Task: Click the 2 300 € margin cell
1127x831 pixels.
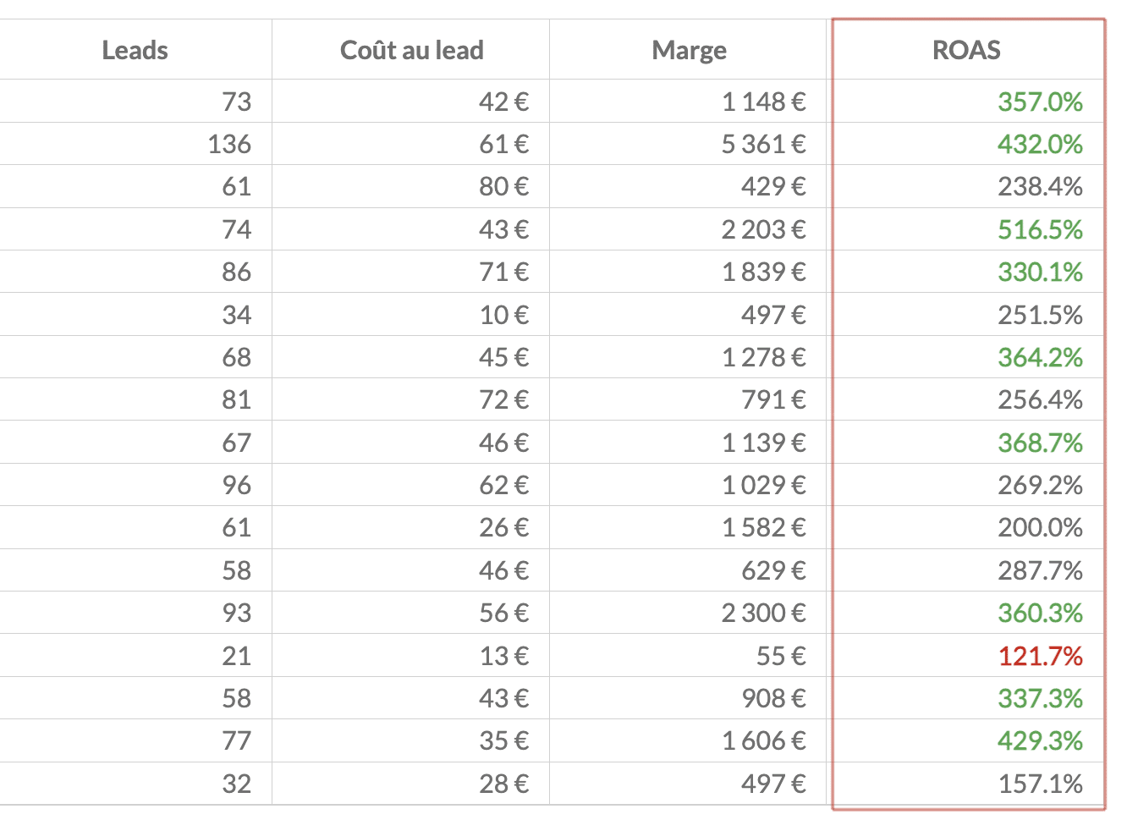Action: tap(763, 613)
